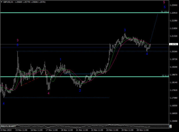This screenshot has width=179, height=132.
Task: Click the 22 Nov 11:00 time label
Action: click(97, 130)
